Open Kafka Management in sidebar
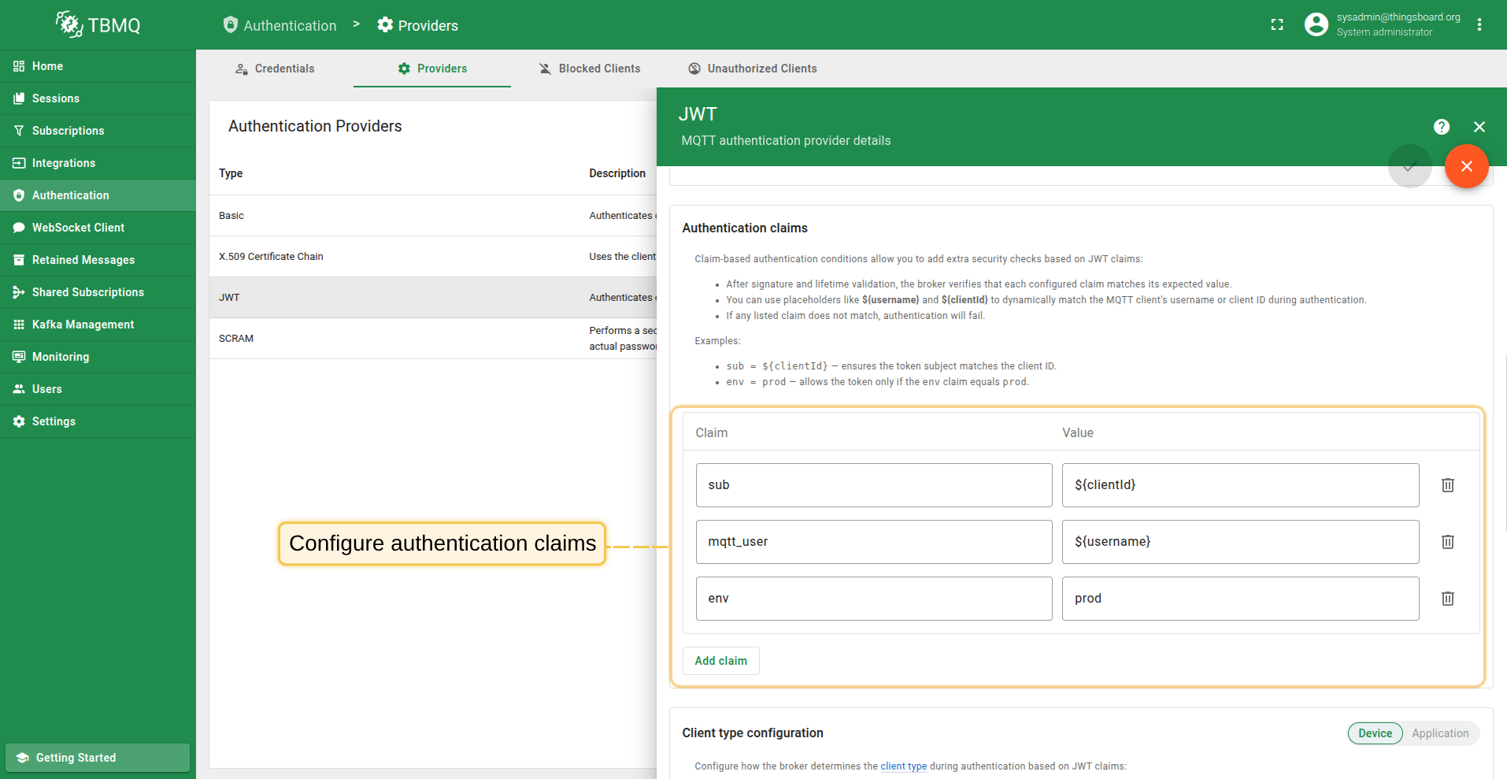 pyautogui.click(x=83, y=325)
